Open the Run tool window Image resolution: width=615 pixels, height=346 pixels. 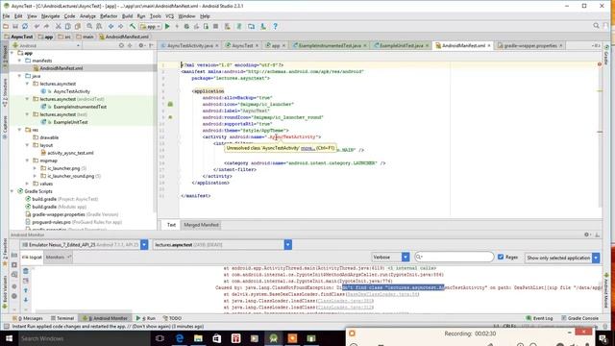(x=145, y=318)
